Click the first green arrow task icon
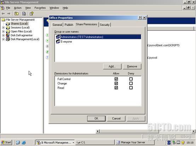 47,35
